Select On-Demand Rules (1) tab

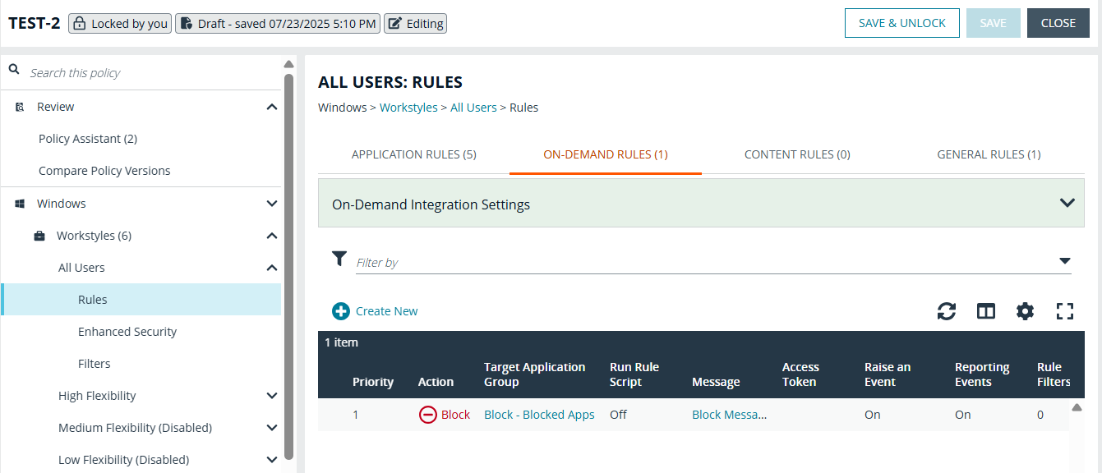(x=606, y=154)
